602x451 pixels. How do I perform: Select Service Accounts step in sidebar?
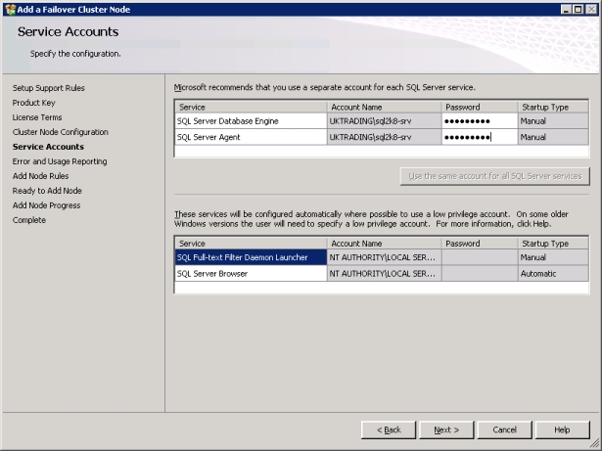click(48, 147)
